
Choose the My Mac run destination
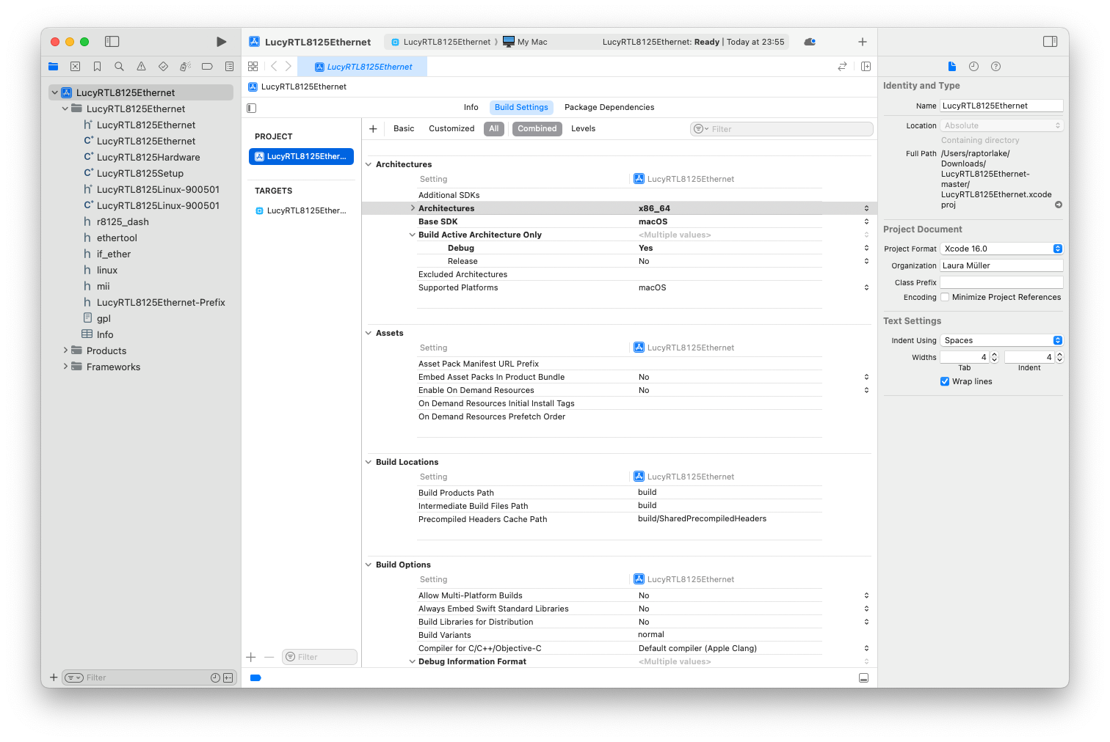(526, 43)
